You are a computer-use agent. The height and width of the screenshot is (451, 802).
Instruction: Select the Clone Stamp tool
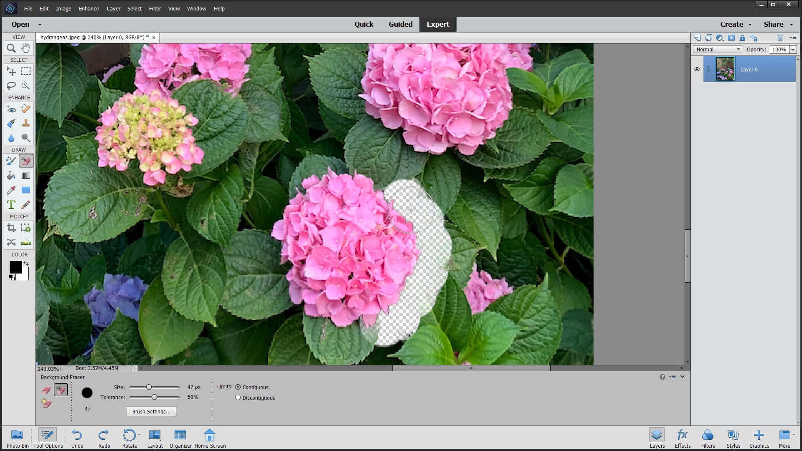(x=25, y=123)
